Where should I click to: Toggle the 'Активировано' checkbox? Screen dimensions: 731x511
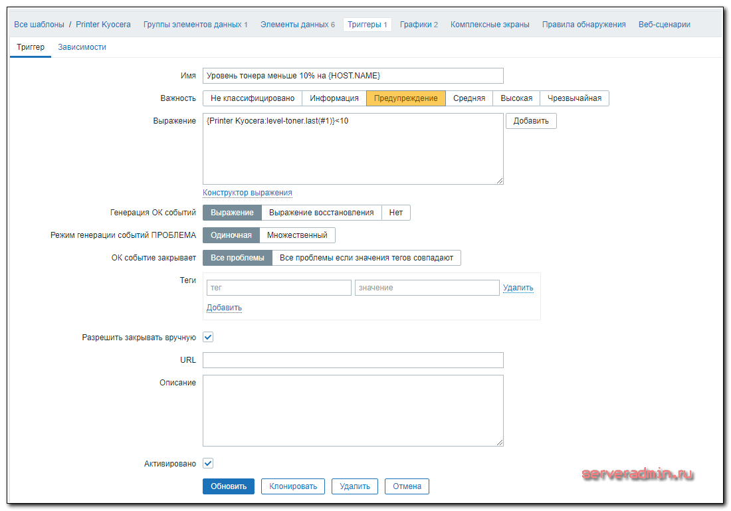coord(208,463)
